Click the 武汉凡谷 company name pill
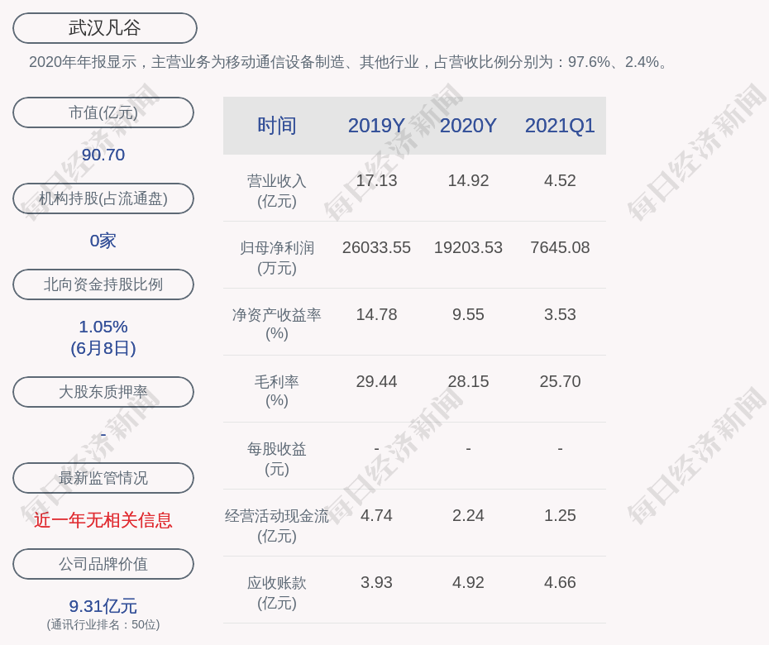769x645 pixels. [105, 28]
